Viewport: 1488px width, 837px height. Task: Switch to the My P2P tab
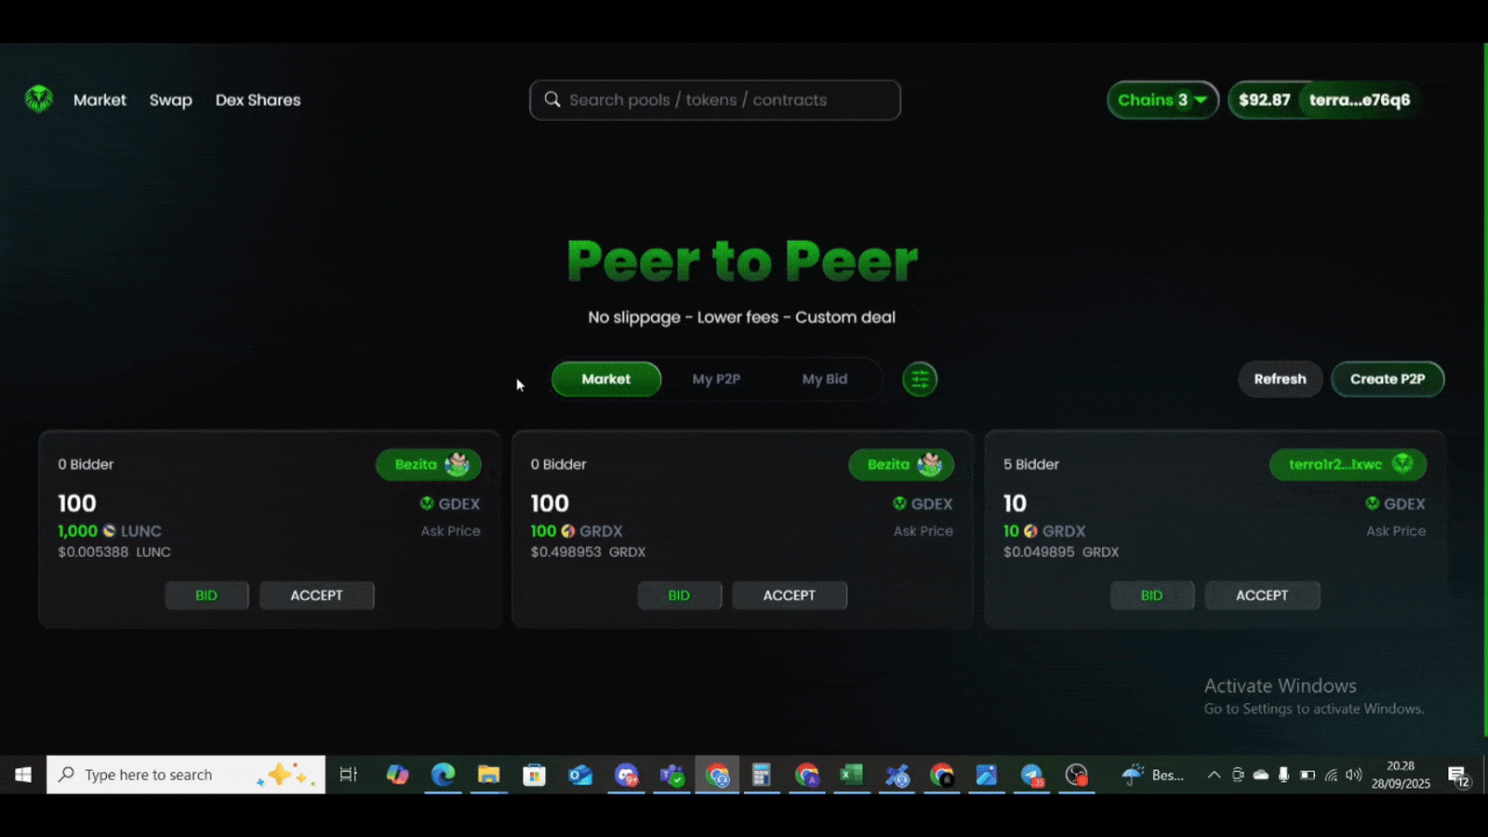click(716, 379)
